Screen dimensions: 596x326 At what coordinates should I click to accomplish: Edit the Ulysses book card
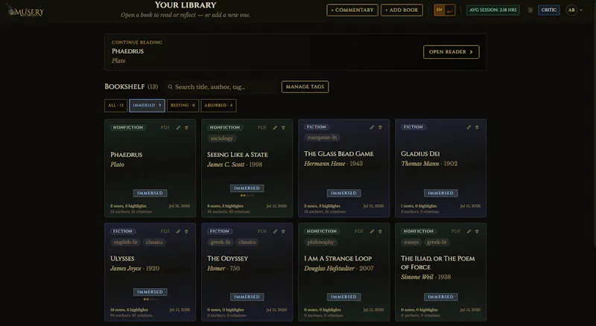click(x=178, y=231)
